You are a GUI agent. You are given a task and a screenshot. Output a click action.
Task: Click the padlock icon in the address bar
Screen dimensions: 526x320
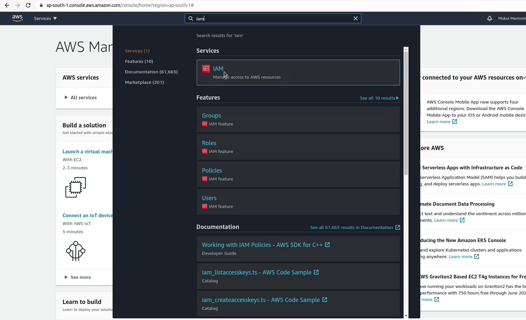pos(41,5)
